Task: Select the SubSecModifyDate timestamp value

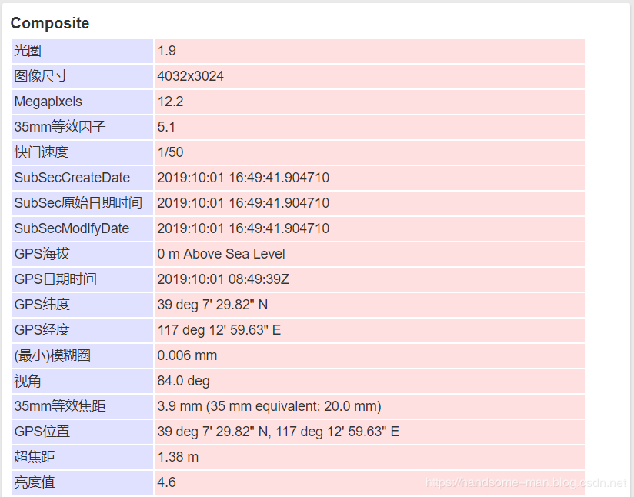Action: pyautogui.click(x=243, y=228)
